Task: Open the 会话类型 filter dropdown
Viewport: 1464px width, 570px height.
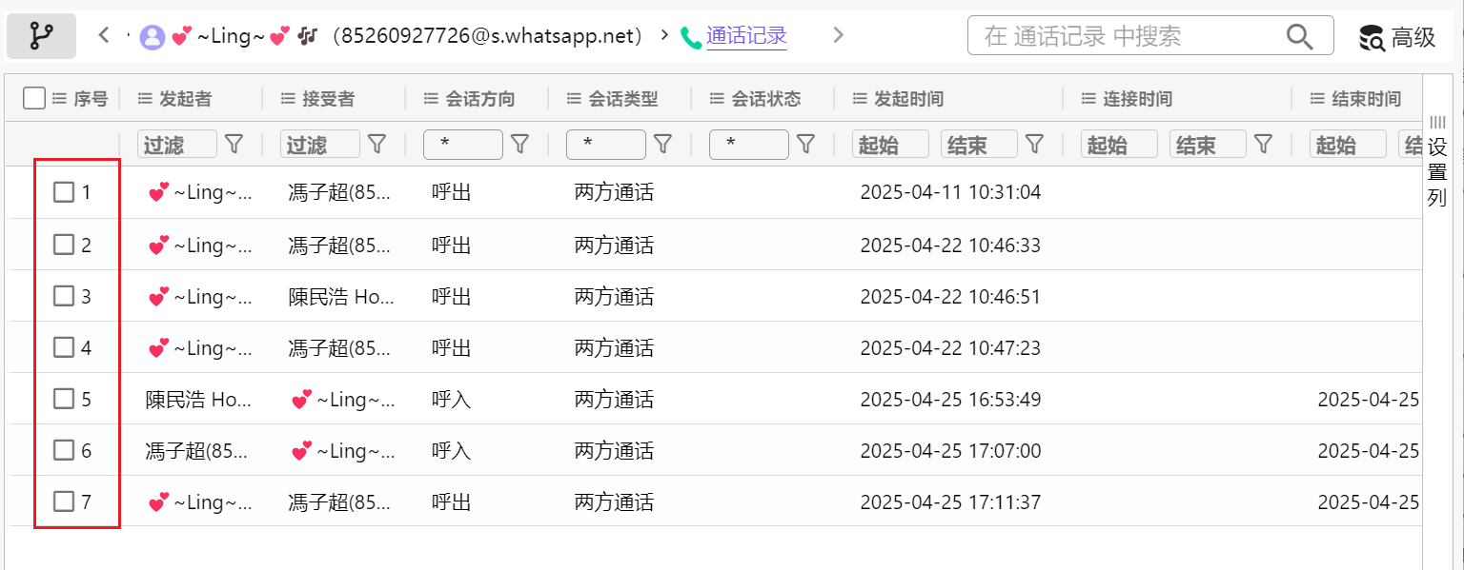Action: (x=605, y=144)
